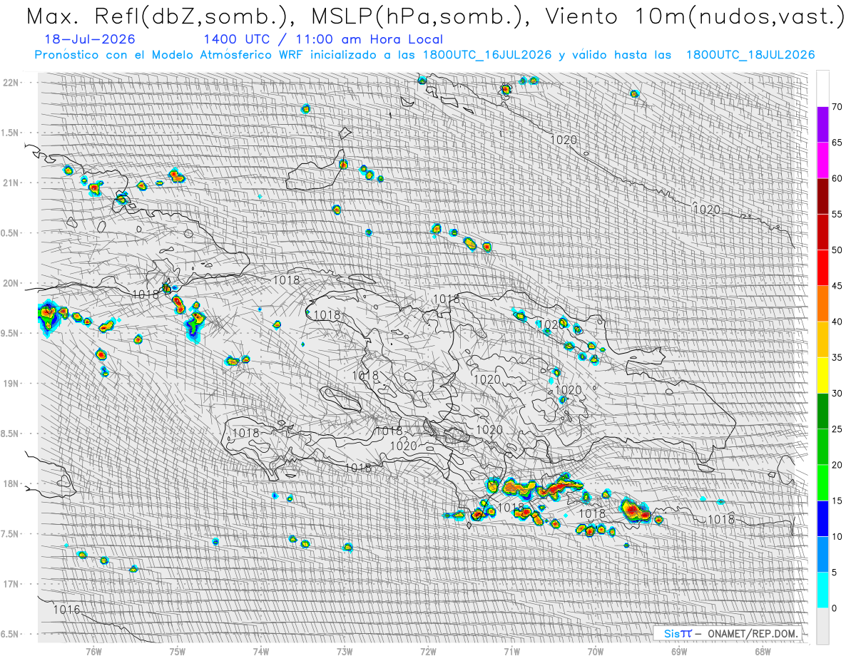This screenshot has height=661, width=856.
Task: Click the '70' value on the colorbar scale
Action: (x=837, y=107)
